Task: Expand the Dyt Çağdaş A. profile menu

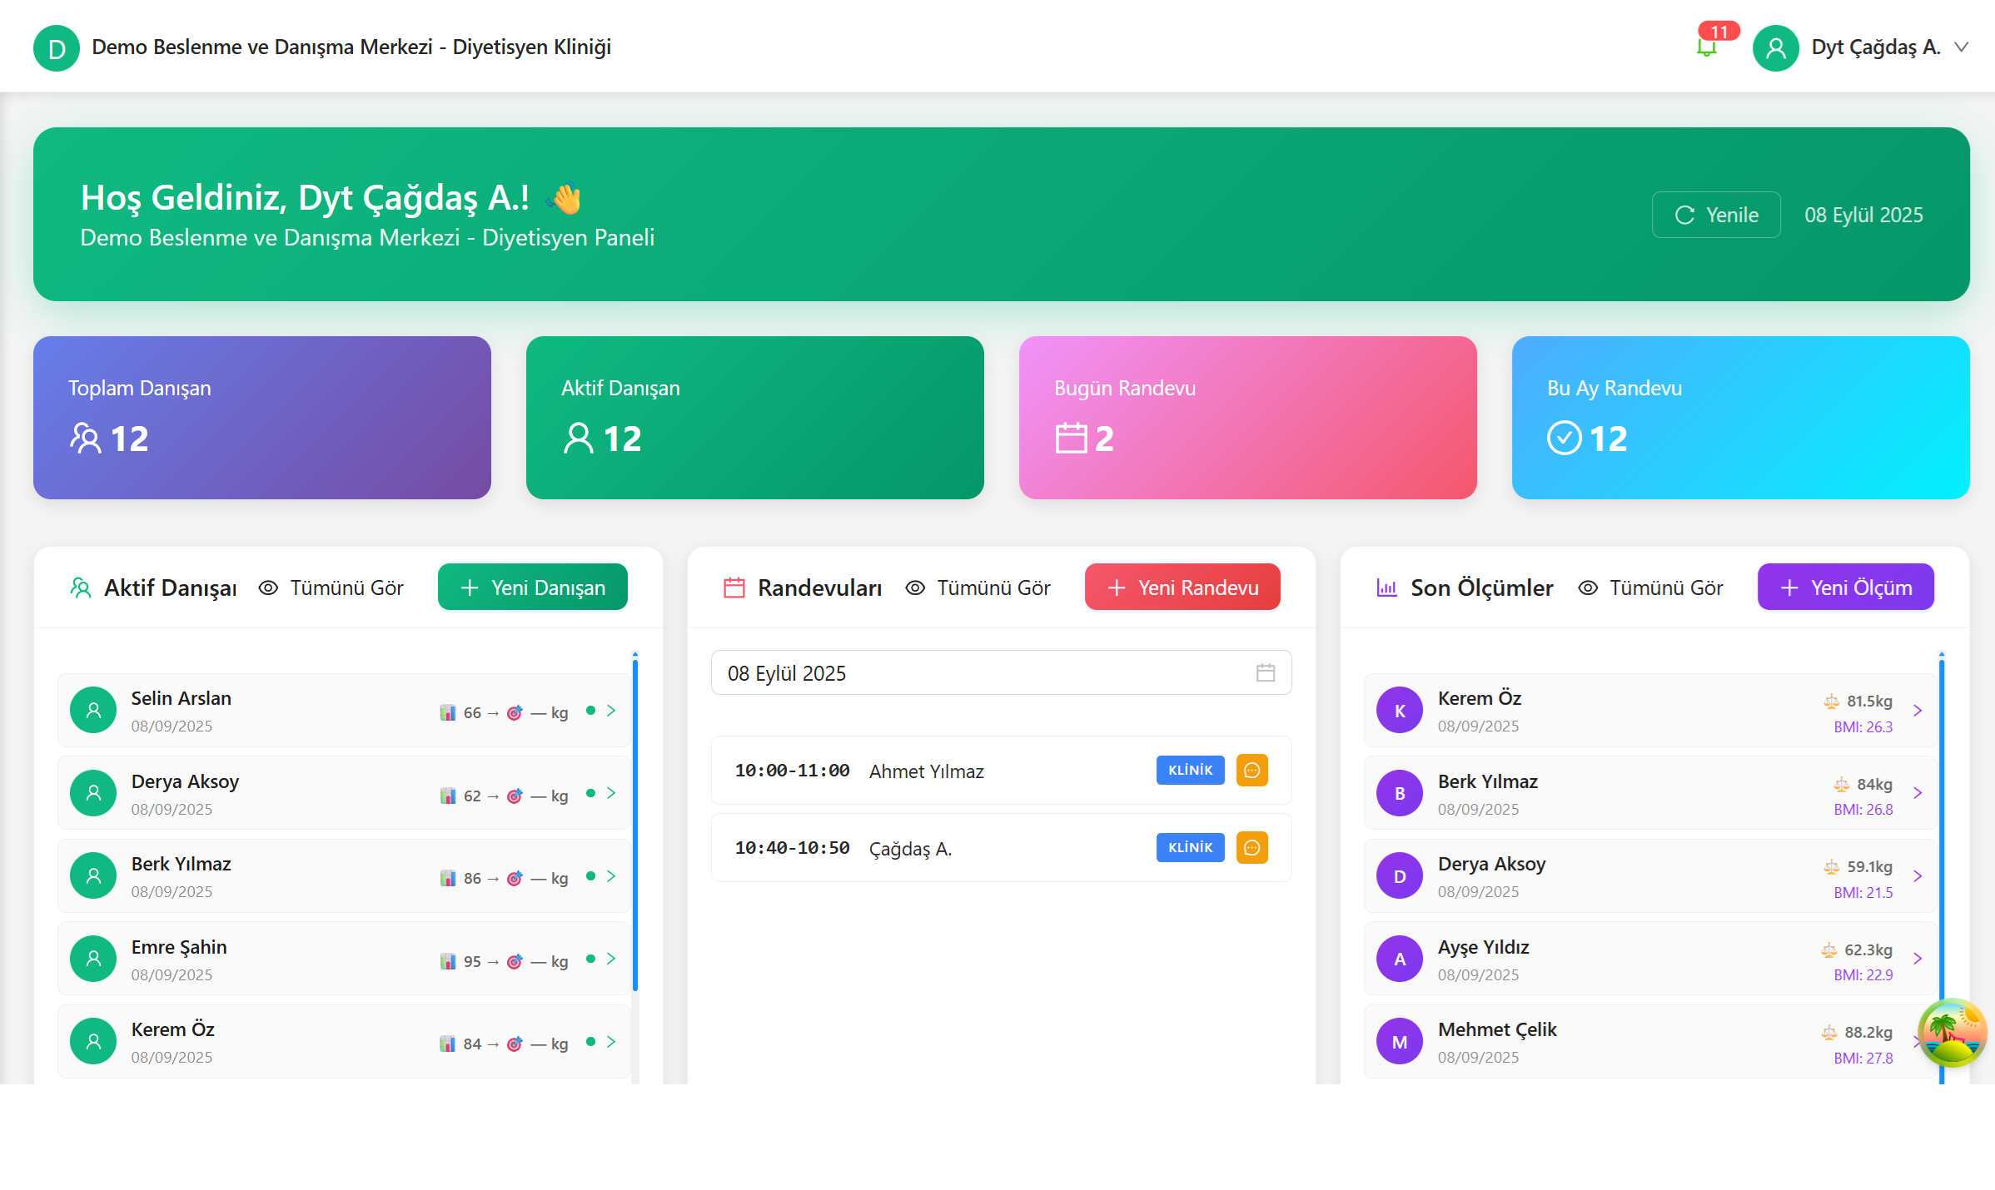Action: tap(1965, 47)
